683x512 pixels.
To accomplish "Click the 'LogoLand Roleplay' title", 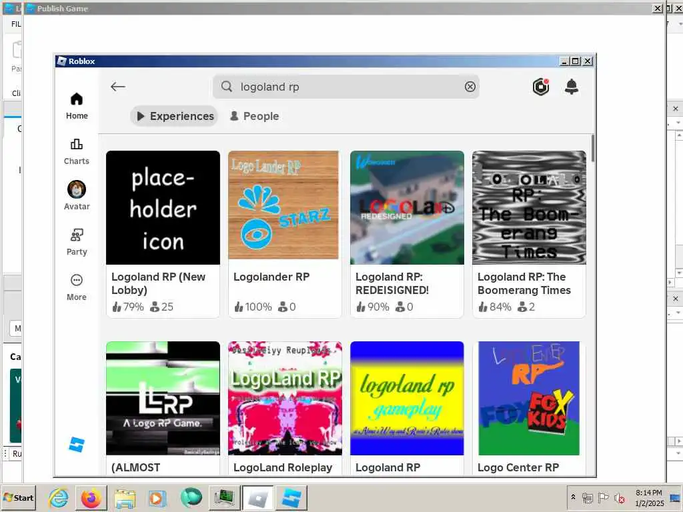I will tap(283, 467).
